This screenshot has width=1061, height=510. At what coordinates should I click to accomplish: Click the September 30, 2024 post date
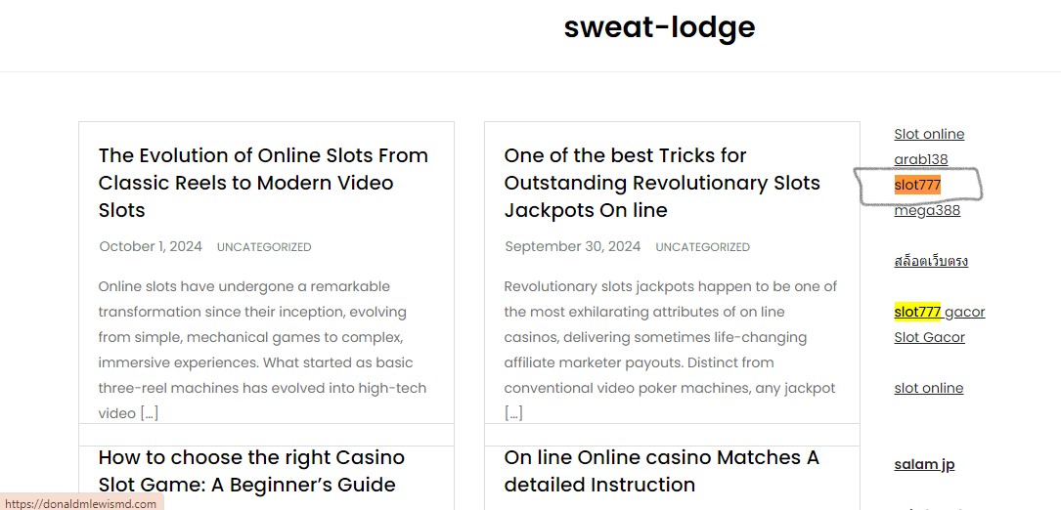[572, 247]
